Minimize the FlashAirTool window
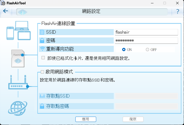Screen dimensions: 184x125 (x=152, y=3)
